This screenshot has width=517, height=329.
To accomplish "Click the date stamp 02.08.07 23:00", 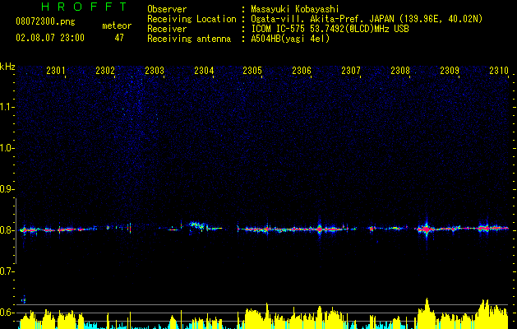I will click(x=50, y=38).
